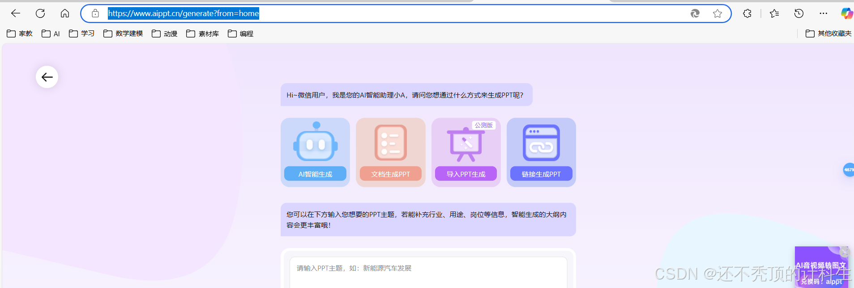
Task: Open favorites list icon
Action: (774, 13)
